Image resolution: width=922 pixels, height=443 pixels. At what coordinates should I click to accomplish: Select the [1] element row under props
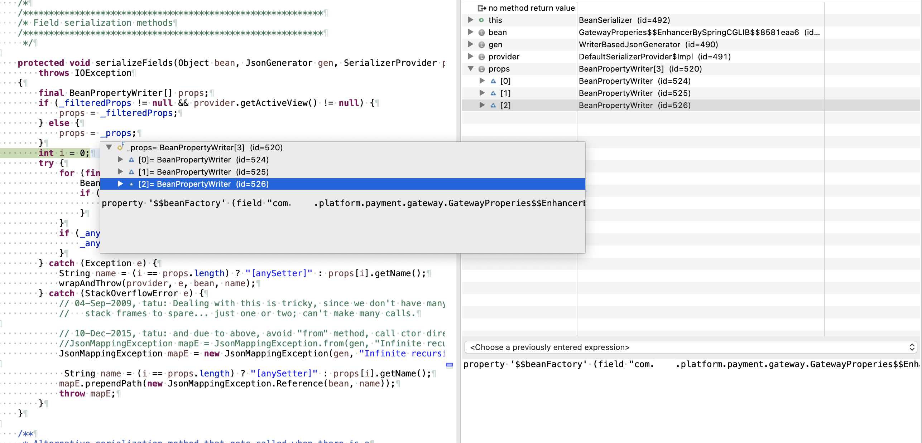coord(691,93)
